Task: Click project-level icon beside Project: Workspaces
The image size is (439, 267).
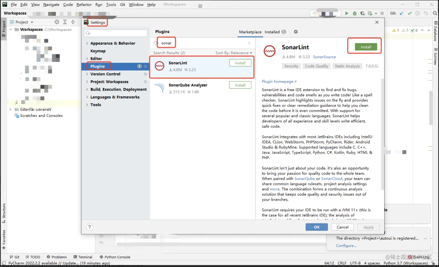Action: click(145, 82)
